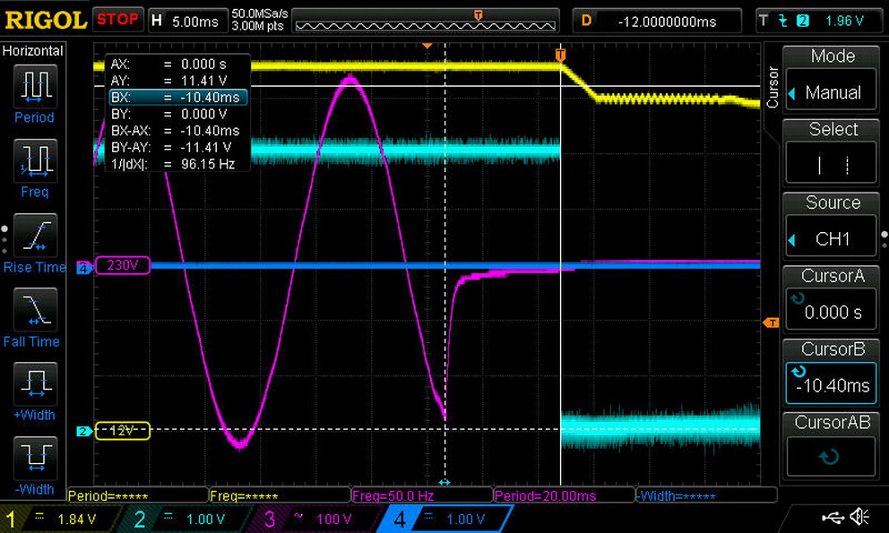Pick the -Width measurement icon
This screenshot has height=533, width=889.
[35, 459]
